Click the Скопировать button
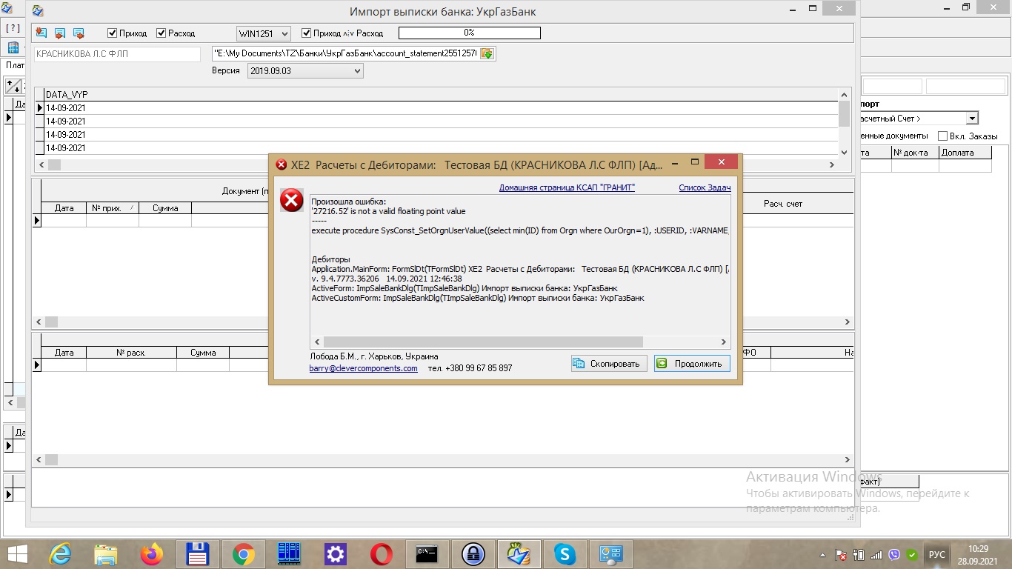Viewport: 1012px width, 569px height. (609, 364)
